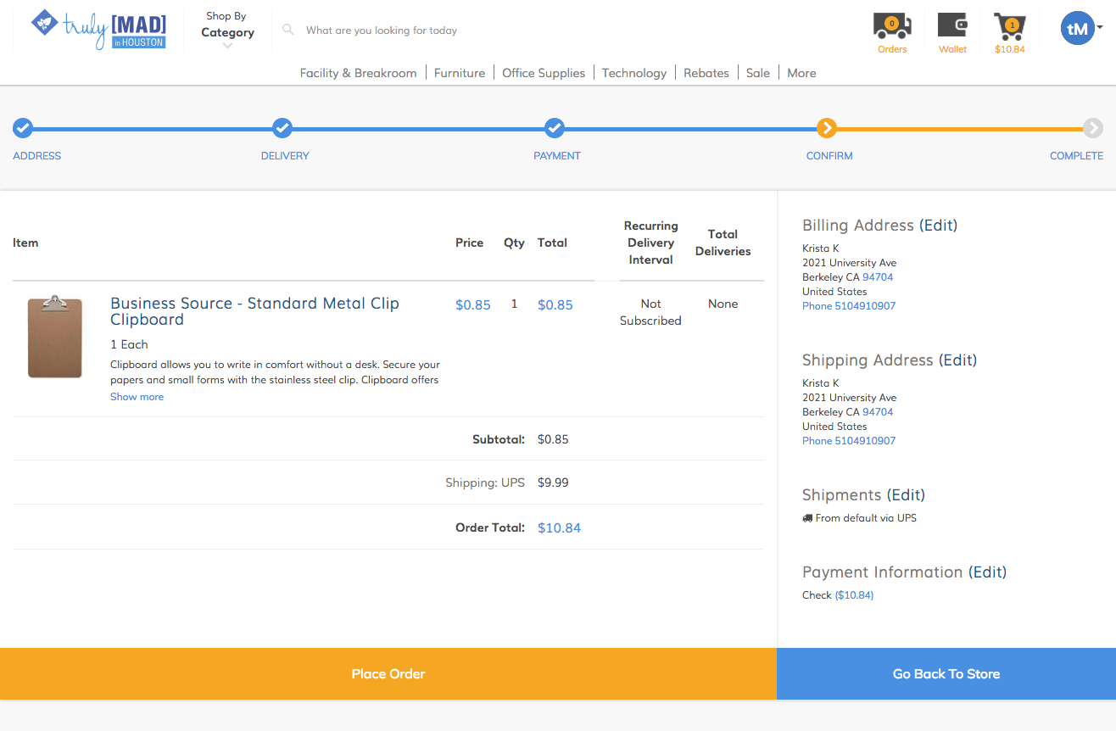
Task: Click the DELIVERY step label
Action: pos(285,156)
